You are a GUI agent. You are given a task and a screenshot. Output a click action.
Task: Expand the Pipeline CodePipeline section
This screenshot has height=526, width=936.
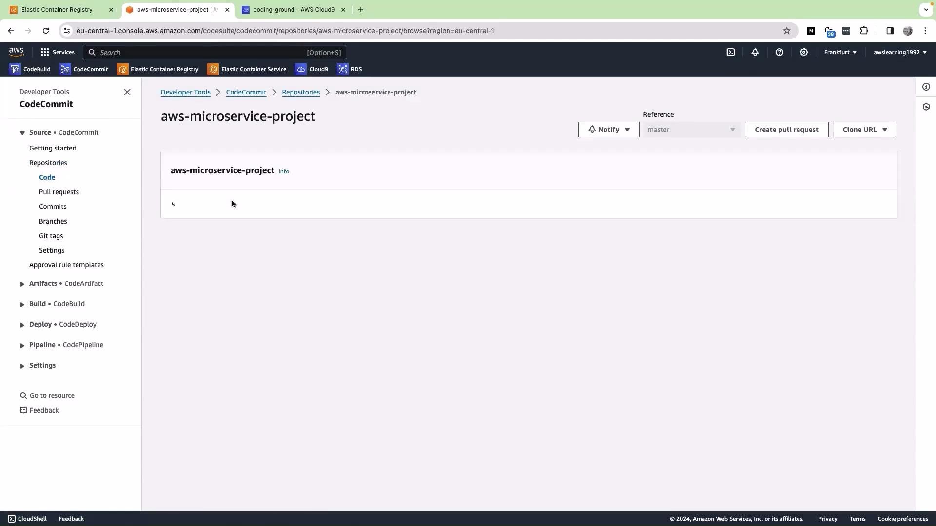22,345
